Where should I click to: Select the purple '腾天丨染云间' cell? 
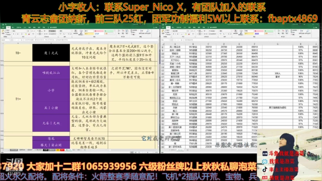click(x=51, y=145)
